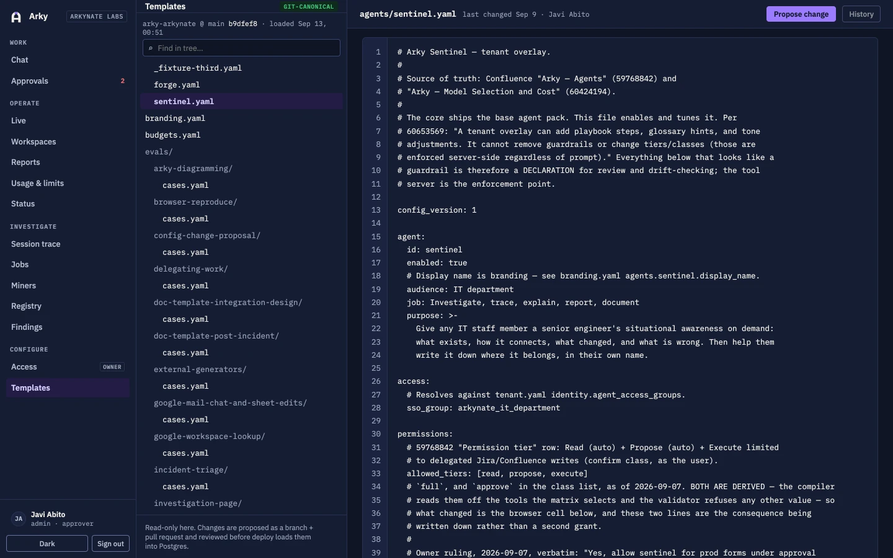This screenshot has height=558, width=893.
Task: Open cases.yaml under incident-triage/
Action: pyautogui.click(x=241, y=487)
